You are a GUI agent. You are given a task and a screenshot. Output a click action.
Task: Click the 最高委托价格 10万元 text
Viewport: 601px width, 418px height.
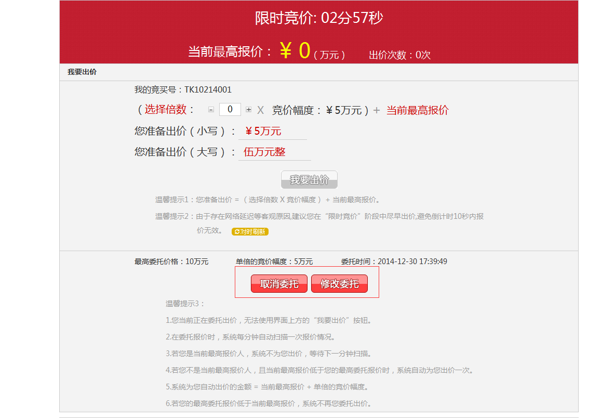coord(171,262)
